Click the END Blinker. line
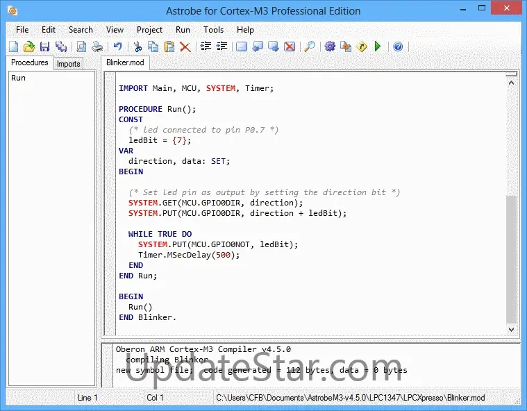 tap(148, 317)
